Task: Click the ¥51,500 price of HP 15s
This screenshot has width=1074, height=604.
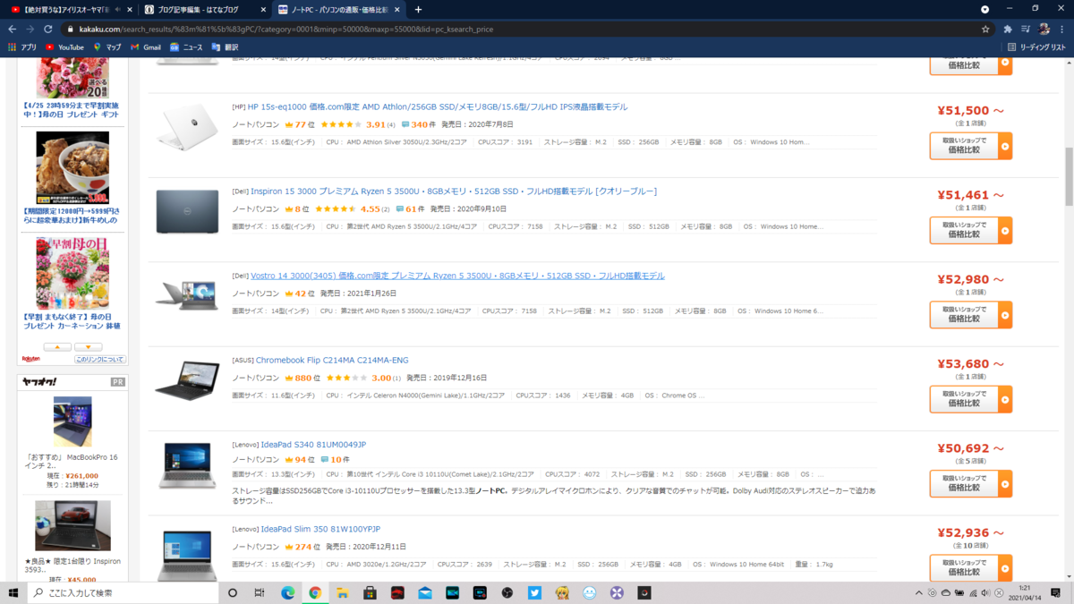Action: coord(970,111)
